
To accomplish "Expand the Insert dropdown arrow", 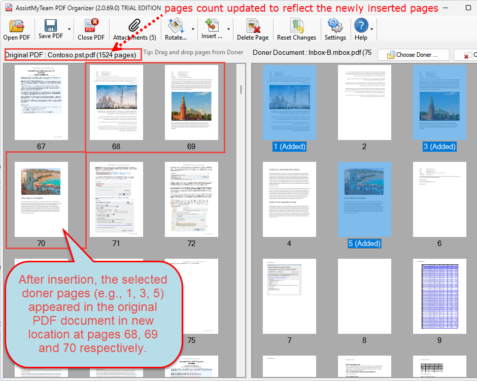I will click(228, 29).
